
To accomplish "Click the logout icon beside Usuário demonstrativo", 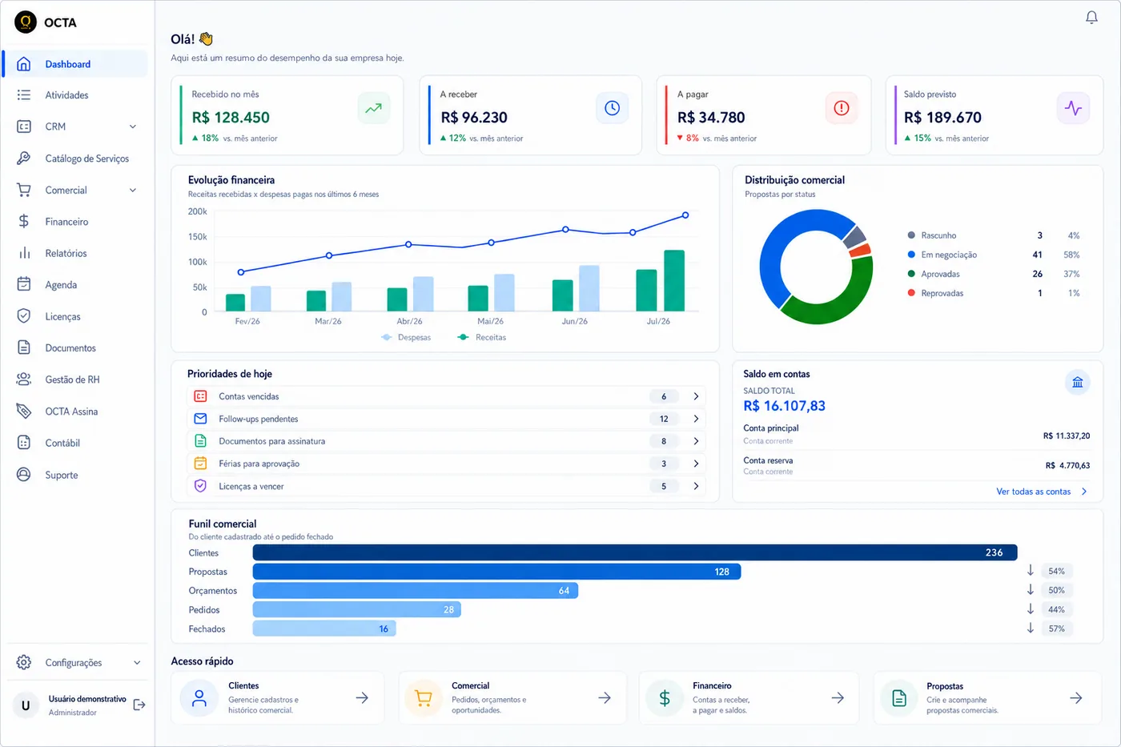I will coord(139,705).
